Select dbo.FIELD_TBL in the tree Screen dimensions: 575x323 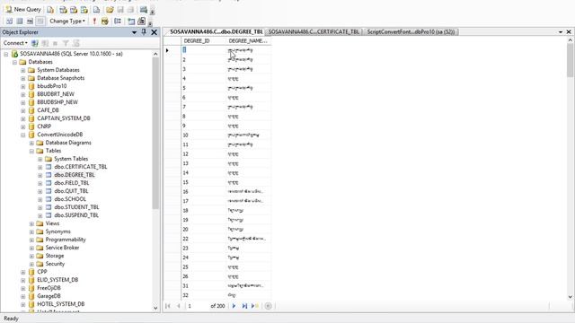[72, 183]
